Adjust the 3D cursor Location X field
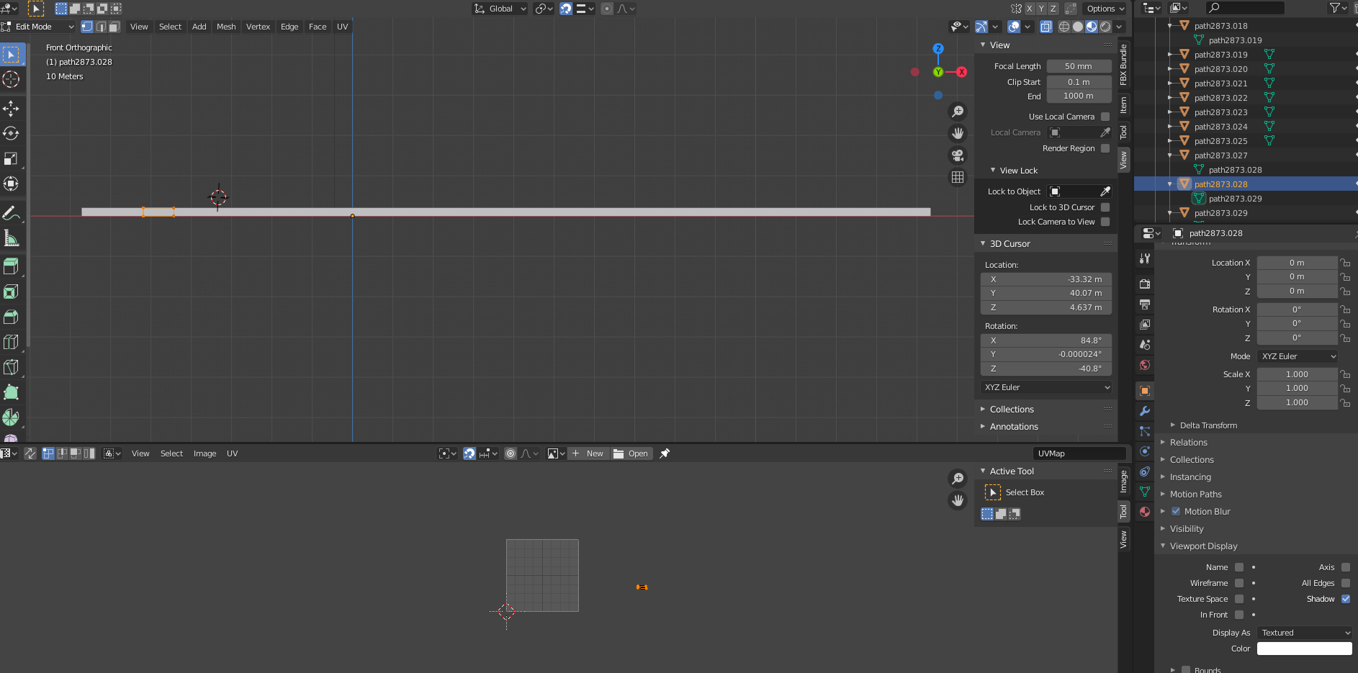 (1046, 279)
